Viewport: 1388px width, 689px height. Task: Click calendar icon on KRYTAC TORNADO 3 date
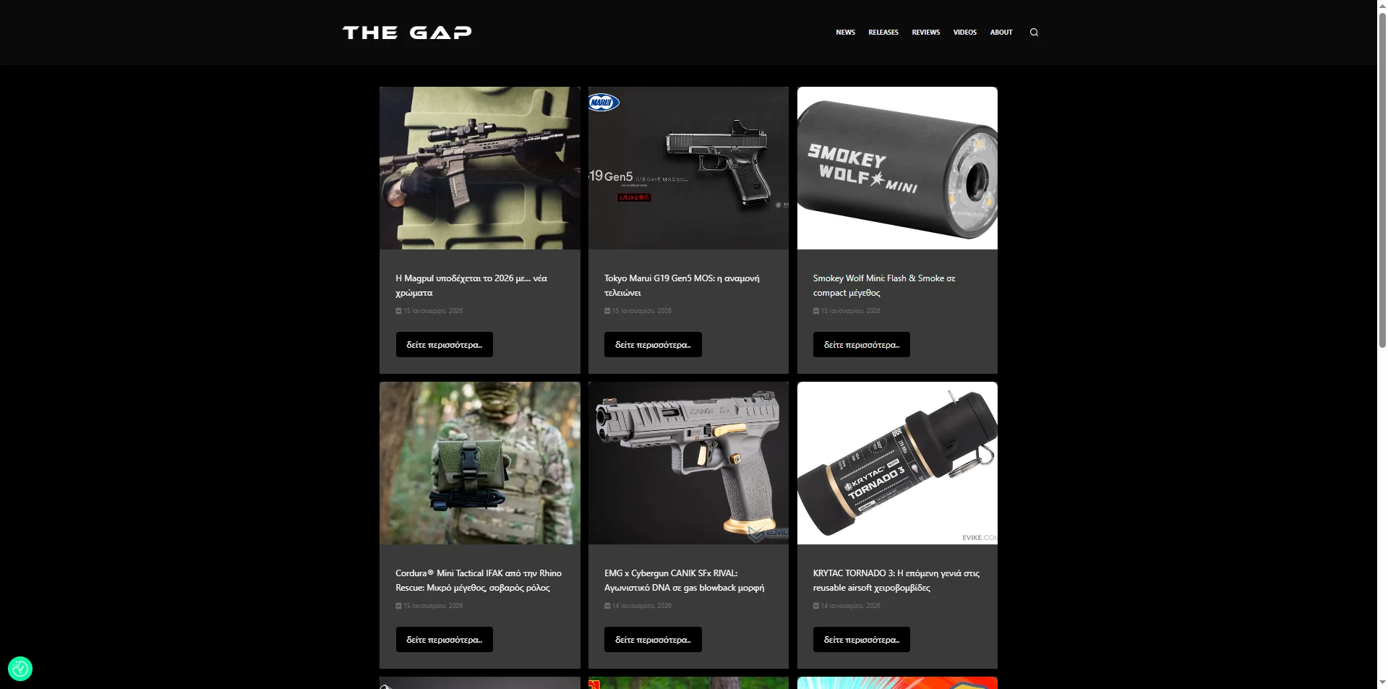tap(816, 606)
